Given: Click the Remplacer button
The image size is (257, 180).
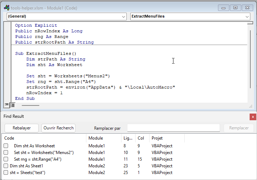Looking at the screenshot, I should (239, 128).
